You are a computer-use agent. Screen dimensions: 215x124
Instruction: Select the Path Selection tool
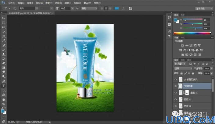point(4,90)
